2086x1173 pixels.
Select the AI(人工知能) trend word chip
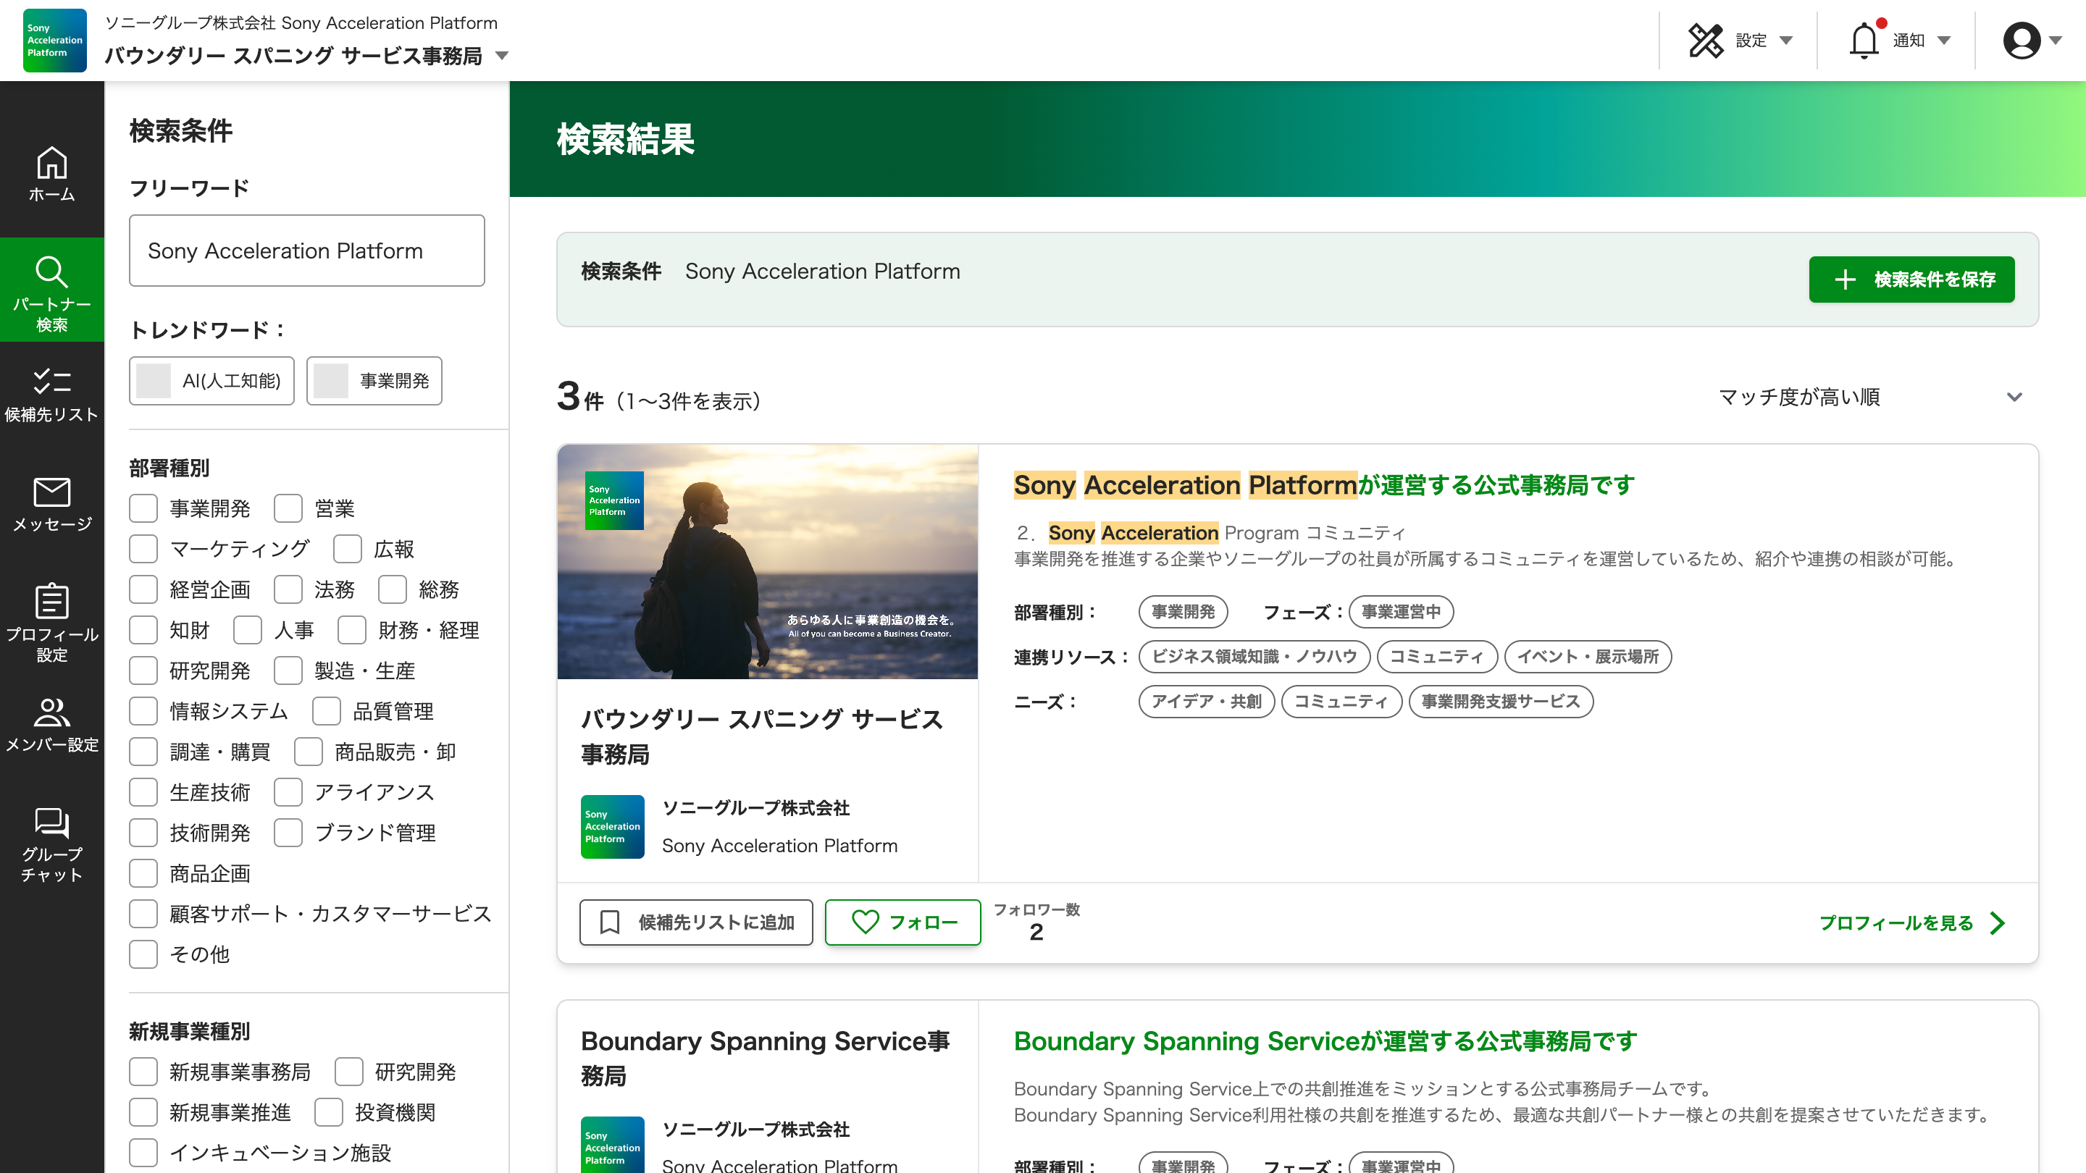pyautogui.click(x=211, y=380)
